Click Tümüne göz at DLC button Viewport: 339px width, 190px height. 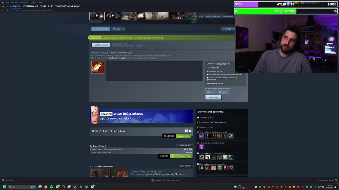coord(185,146)
